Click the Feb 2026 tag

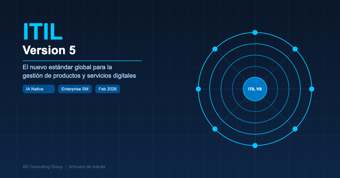(108, 89)
